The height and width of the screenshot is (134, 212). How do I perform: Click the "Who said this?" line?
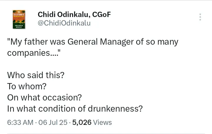pos(35,75)
